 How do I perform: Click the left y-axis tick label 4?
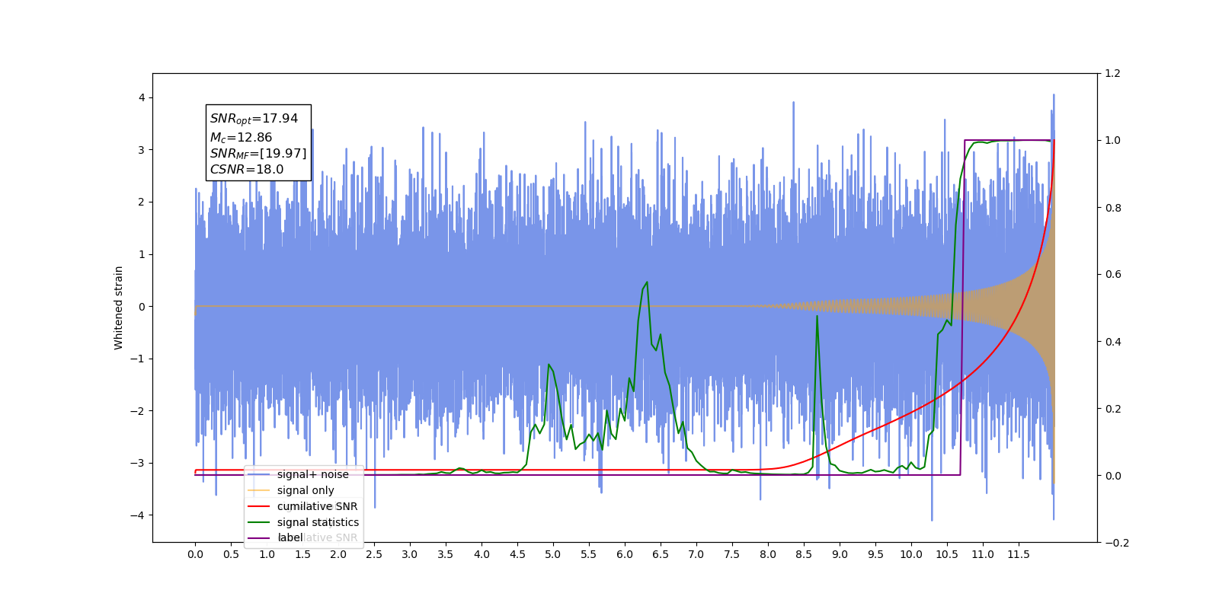coord(142,97)
